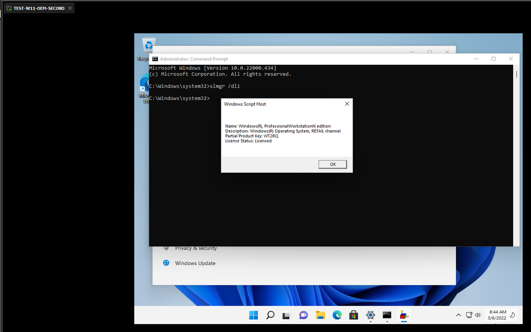Screen dimensions: 531x332
Task: Close the Windows Script Host dialog with X
Action: [x=347, y=104]
